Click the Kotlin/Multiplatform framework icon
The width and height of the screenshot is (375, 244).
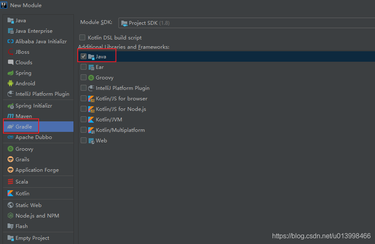click(92, 130)
